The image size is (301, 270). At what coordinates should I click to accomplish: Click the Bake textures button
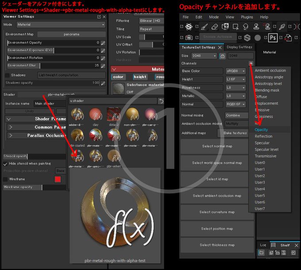tap(233, 133)
